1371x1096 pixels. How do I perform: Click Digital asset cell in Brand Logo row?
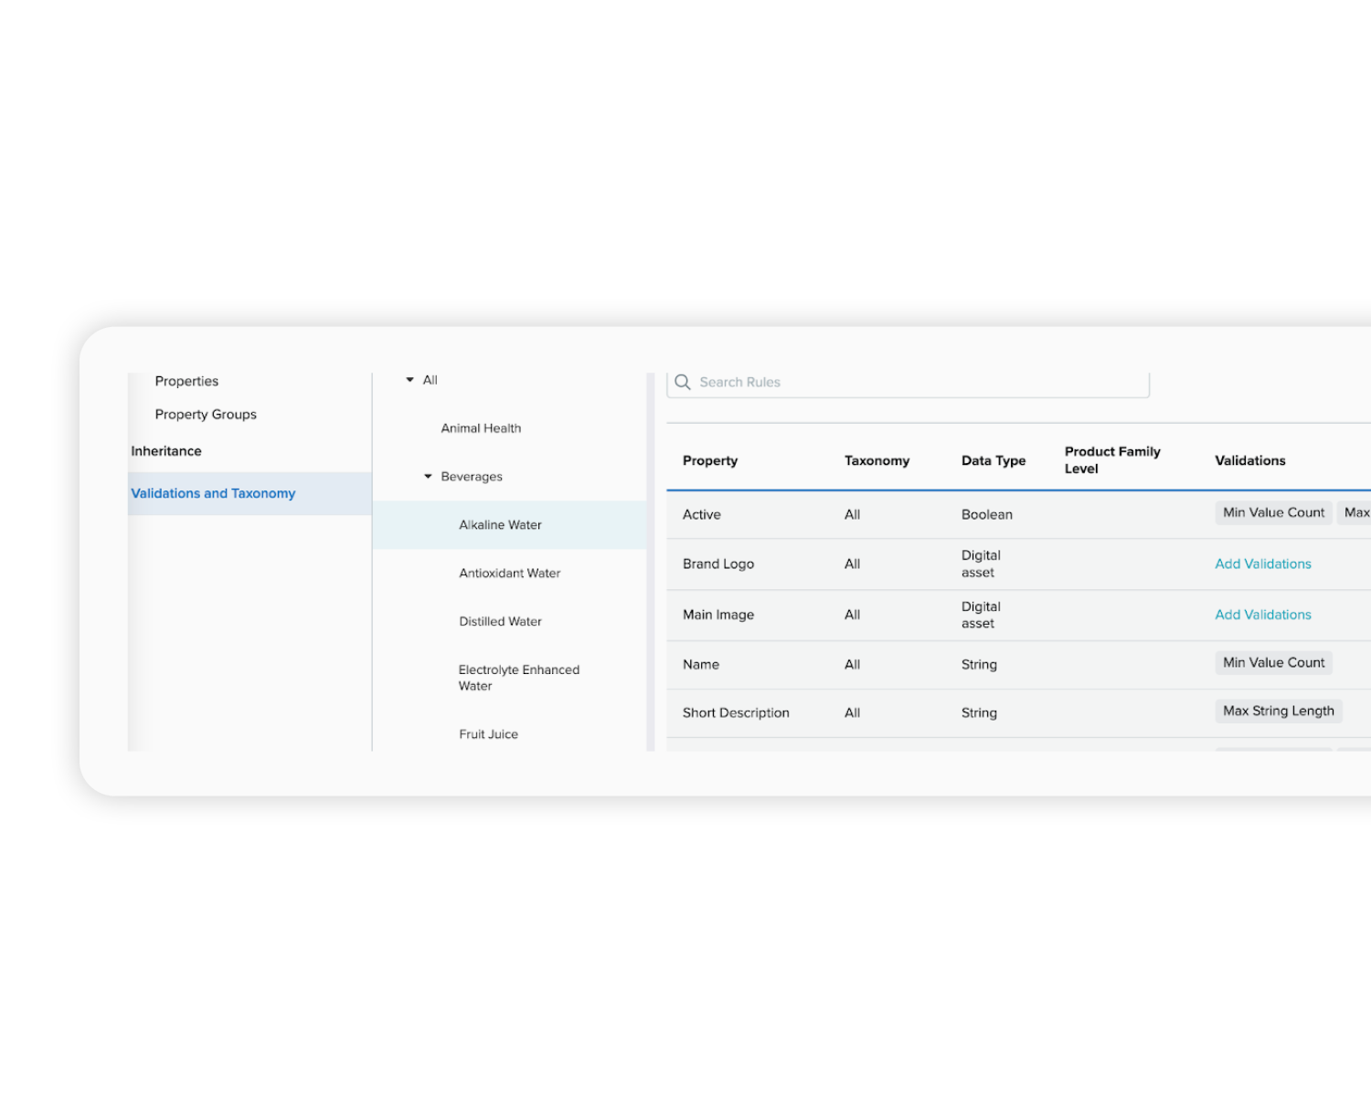(x=981, y=564)
